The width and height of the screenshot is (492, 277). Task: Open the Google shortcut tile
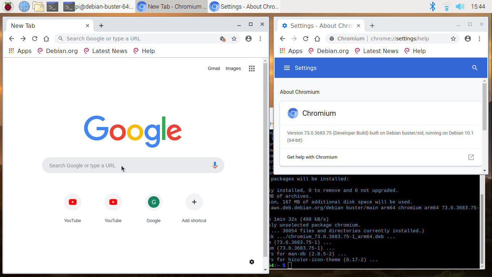(153, 208)
